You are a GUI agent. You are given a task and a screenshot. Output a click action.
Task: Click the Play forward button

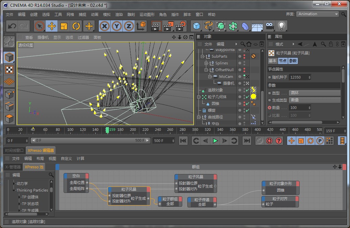coord(215,141)
